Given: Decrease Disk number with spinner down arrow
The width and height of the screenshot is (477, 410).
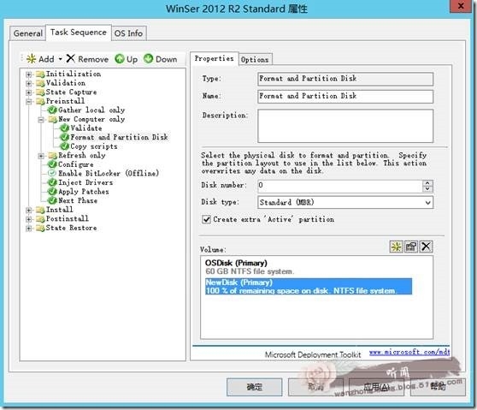Looking at the screenshot, I should (427, 189).
